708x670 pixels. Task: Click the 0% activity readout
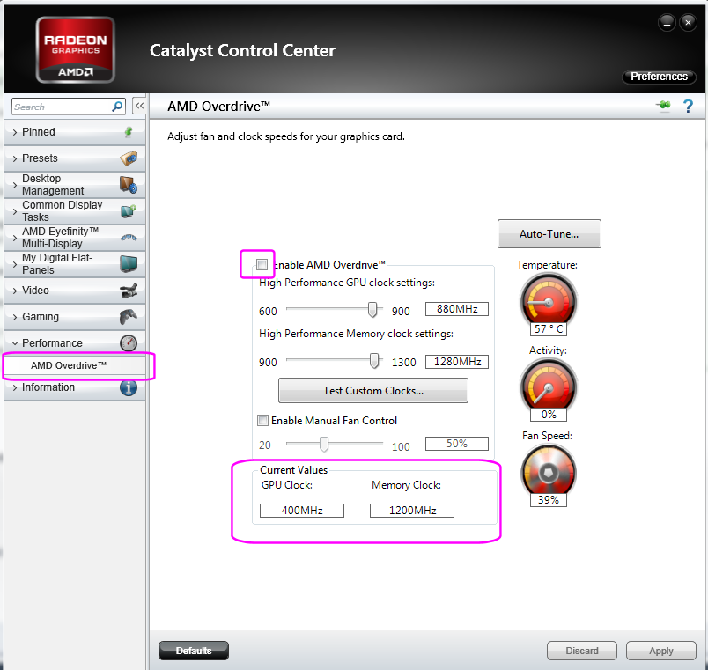[x=548, y=414]
